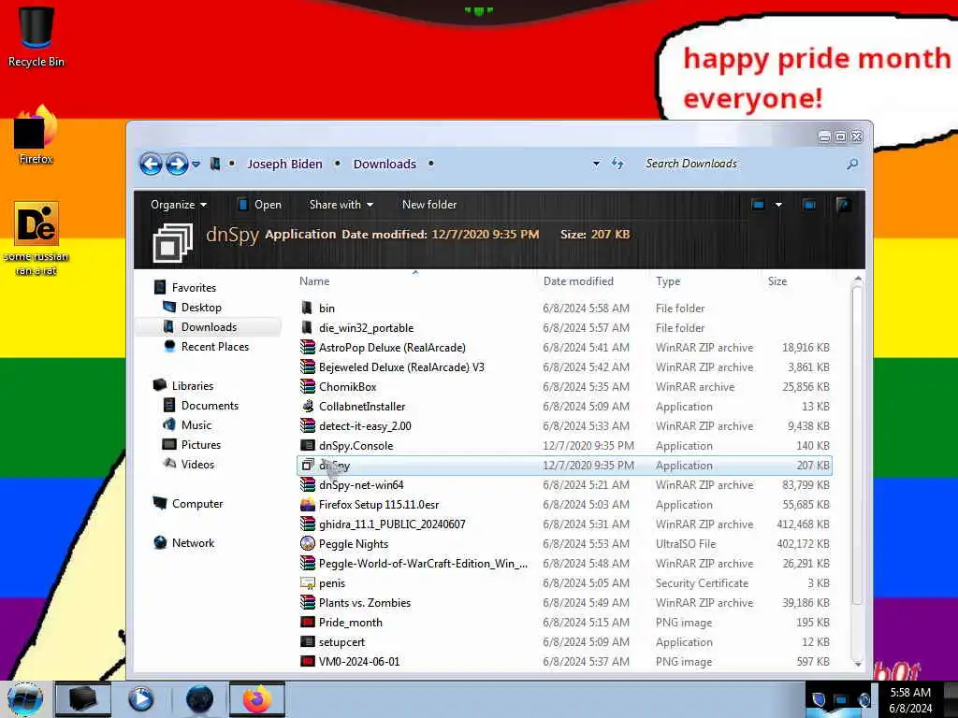Viewport: 958px width, 718px height.
Task: Open the Share with menu
Action: pos(341,205)
